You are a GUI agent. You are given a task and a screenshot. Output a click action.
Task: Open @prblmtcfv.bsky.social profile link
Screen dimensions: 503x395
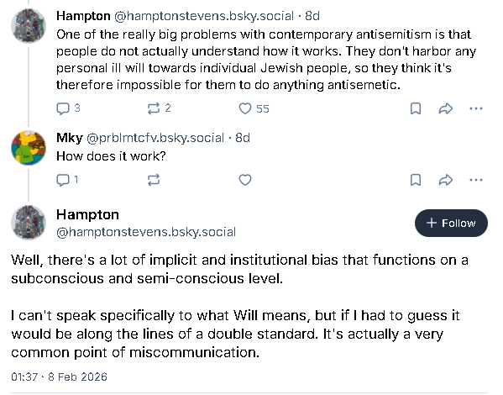(155, 138)
